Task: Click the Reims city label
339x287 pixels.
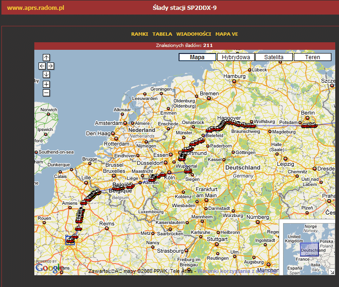Action: [x=107, y=224]
